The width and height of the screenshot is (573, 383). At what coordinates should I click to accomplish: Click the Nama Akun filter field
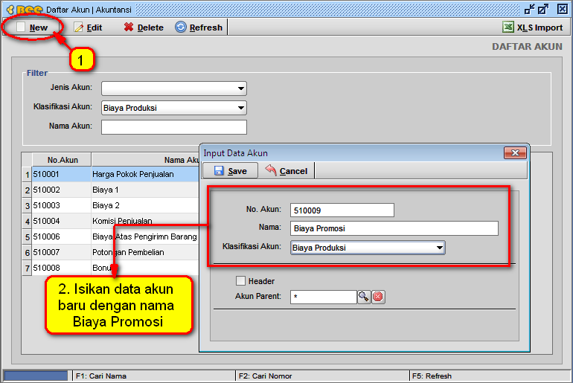(174, 127)
